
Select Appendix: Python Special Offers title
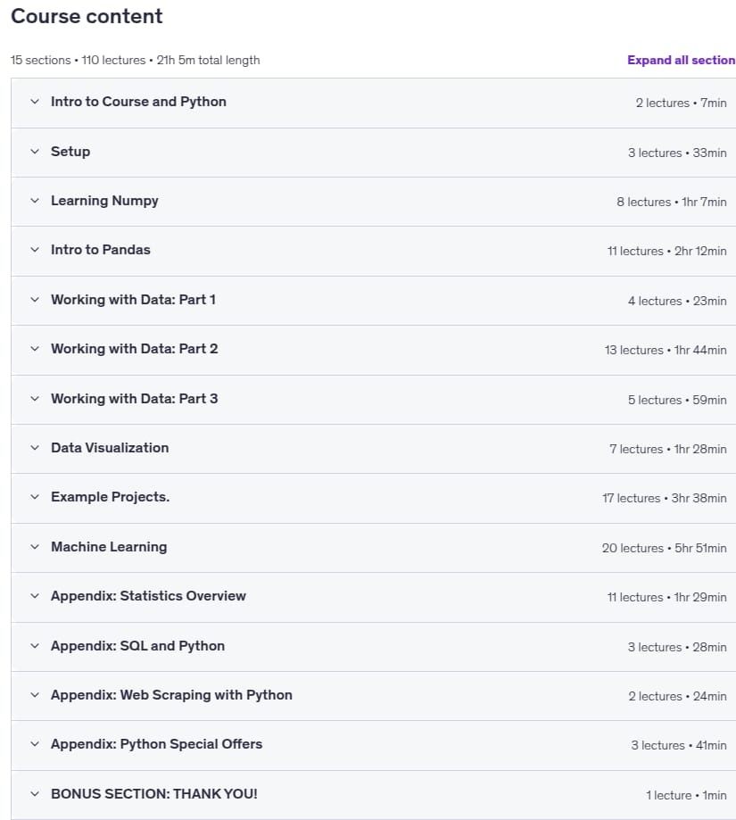(x=156, y=744)
